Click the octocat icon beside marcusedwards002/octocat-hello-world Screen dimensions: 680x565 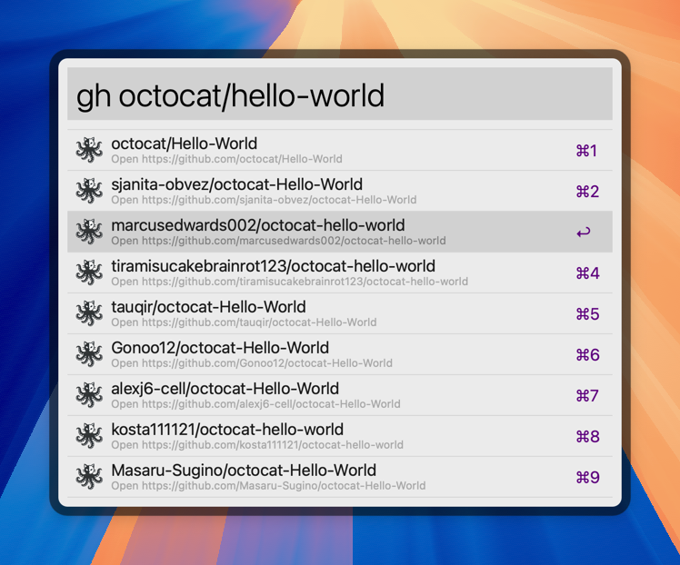tap(89, 232)
